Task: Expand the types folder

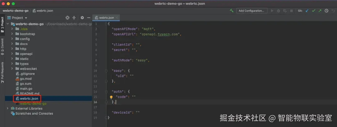Action: tap(12, 64)
